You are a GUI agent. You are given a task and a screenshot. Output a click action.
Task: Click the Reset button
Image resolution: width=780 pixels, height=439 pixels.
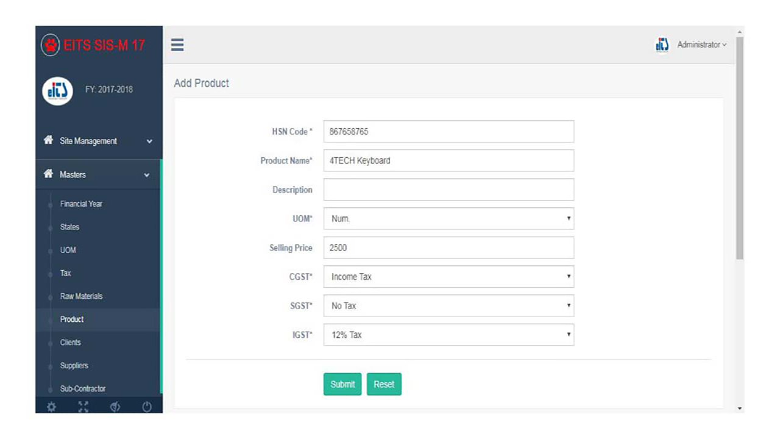384,384
